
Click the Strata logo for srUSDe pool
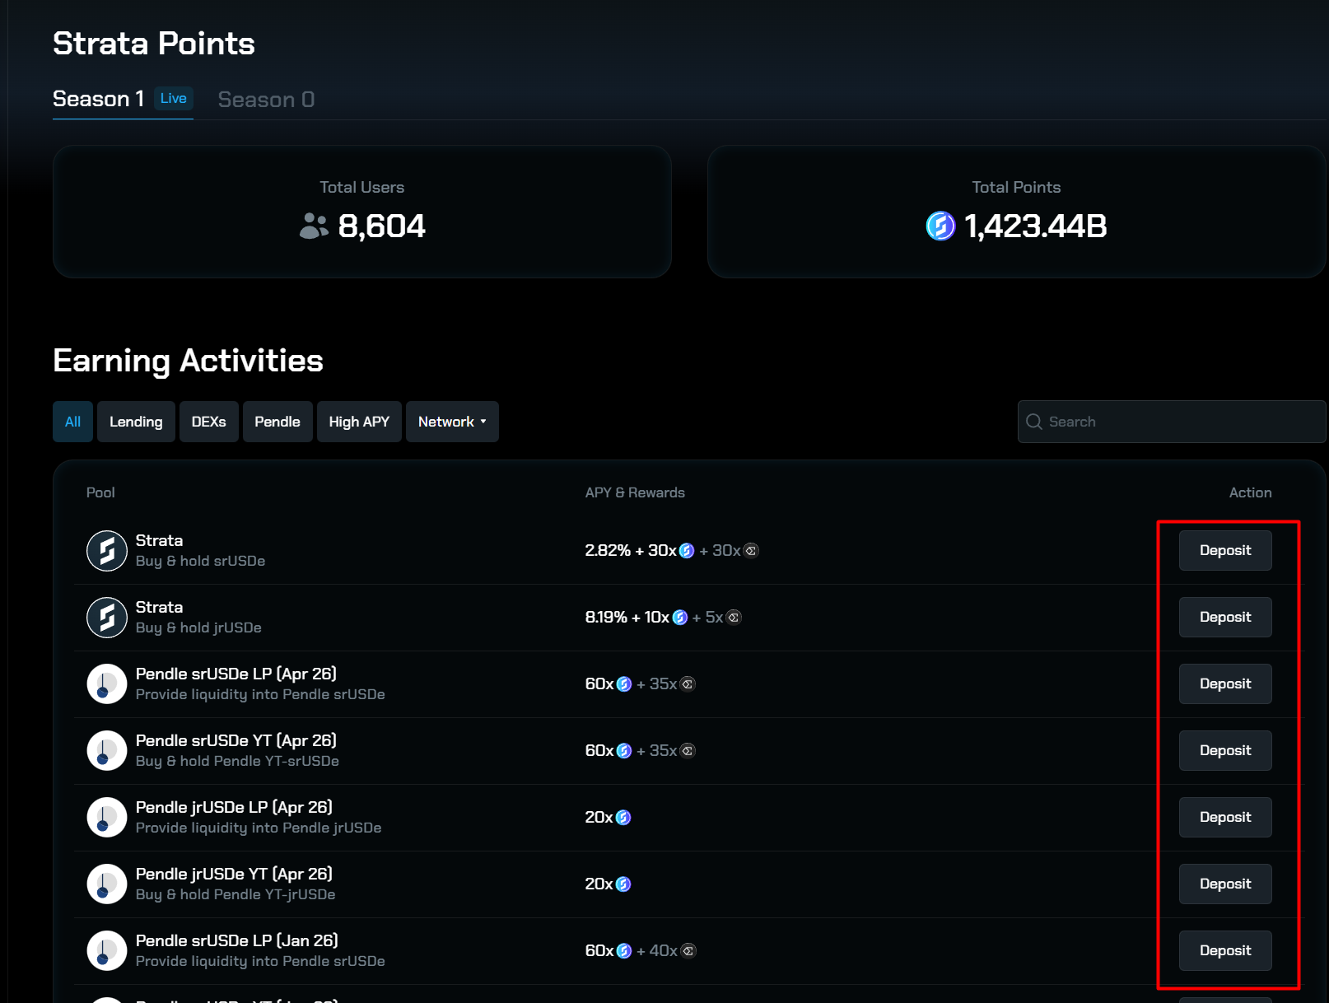point(107,551)
